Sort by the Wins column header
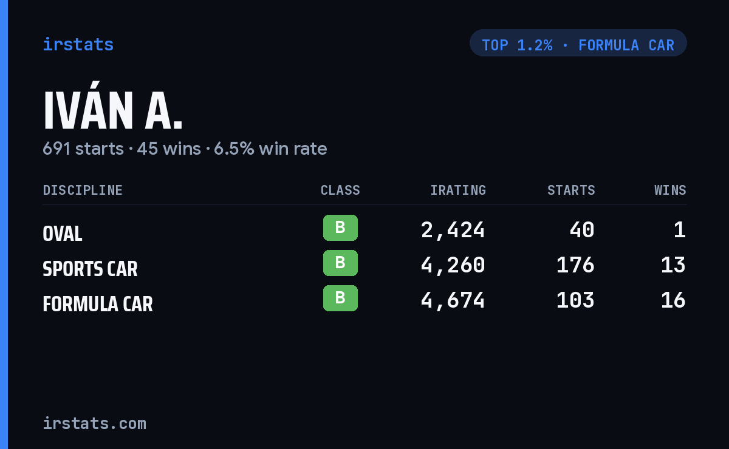The width and height of the screenshot is (729, 449). pos(670,191)
